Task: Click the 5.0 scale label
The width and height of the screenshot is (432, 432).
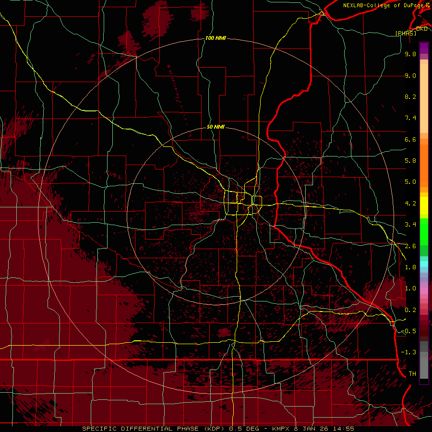Action: point(410,182)
